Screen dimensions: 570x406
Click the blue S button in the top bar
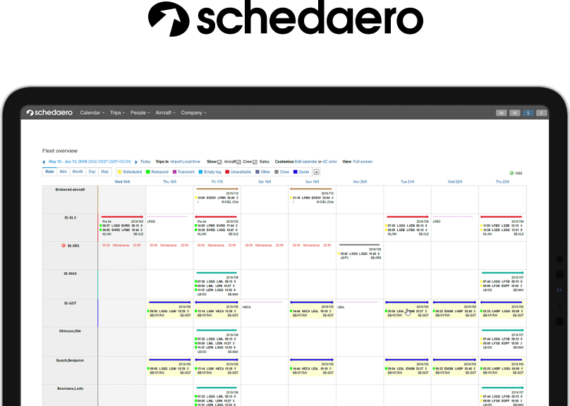pos(528,113)
